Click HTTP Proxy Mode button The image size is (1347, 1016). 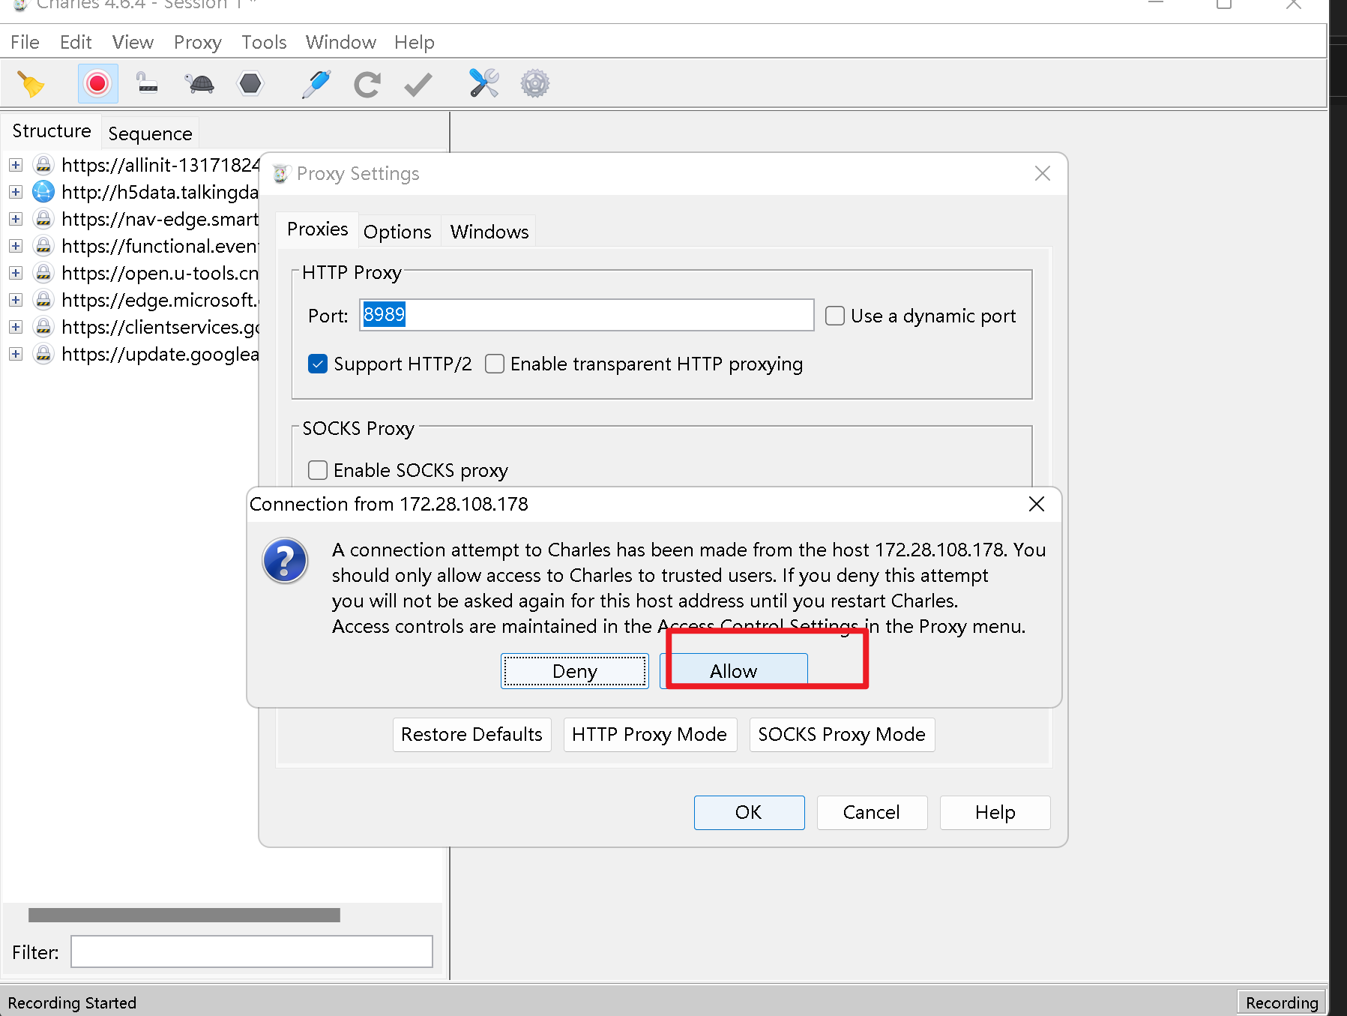(x=650, y=734)
